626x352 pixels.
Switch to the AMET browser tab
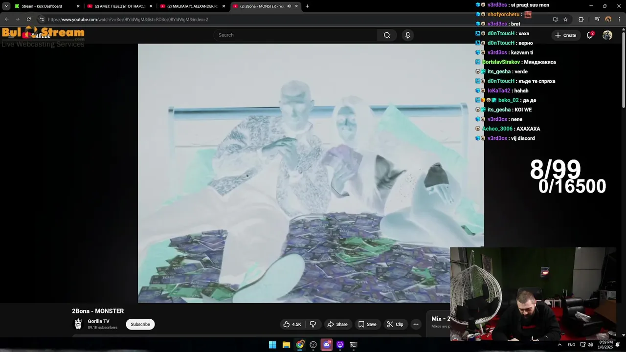click(x=120, y=6)
